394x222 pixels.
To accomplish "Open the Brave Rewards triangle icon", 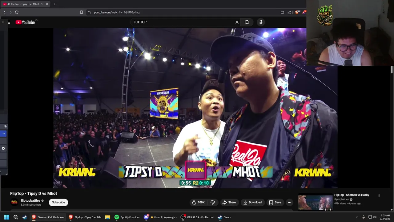I will [304, 12].
